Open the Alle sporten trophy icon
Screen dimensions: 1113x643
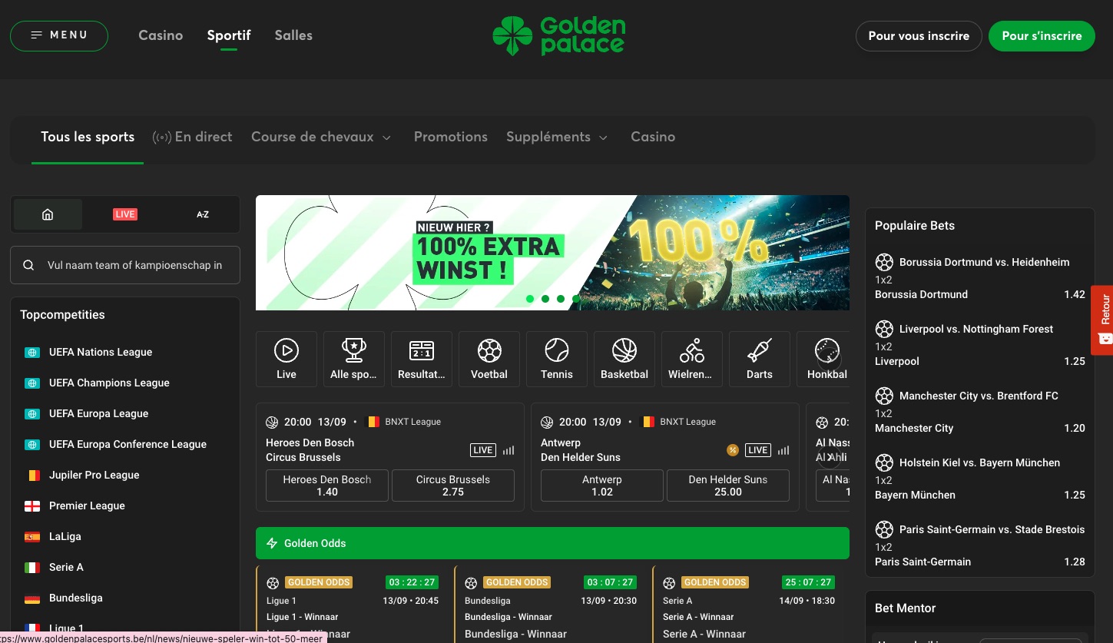354,359
